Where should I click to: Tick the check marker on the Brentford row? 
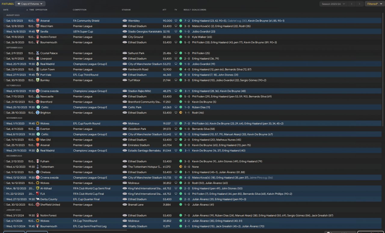coord(5,102)
